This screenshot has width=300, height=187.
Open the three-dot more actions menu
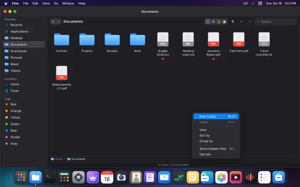(x=250, y=22)
